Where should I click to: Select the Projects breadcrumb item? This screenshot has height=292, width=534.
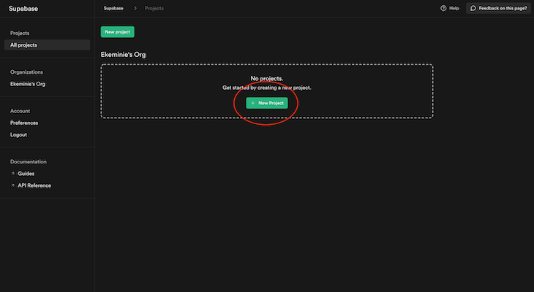click(154, 8)
